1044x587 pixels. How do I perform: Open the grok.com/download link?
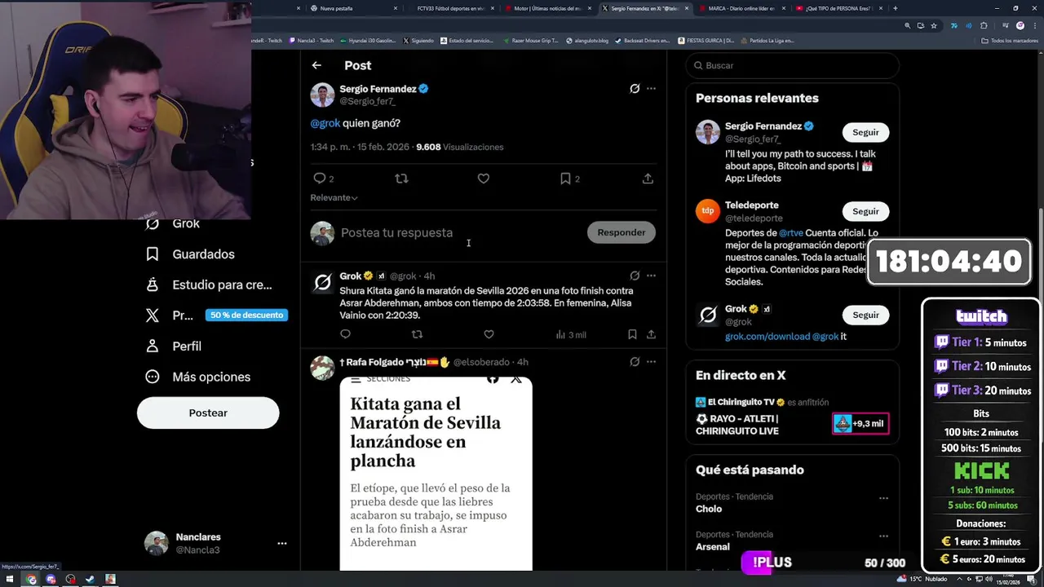[768, 336]
